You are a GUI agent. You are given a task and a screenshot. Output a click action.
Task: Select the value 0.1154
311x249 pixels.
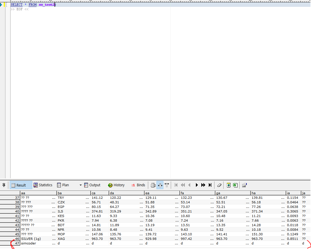click(x=294, y=198)
